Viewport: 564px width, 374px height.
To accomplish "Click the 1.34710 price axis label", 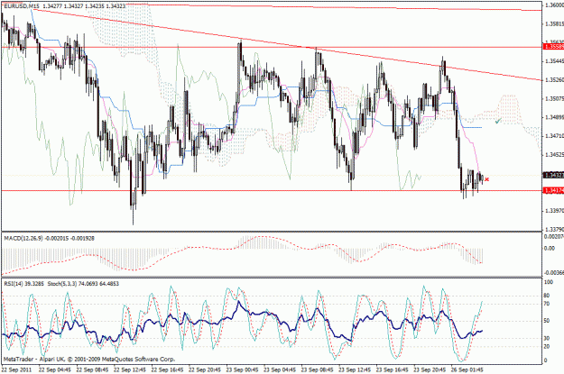I will (x=554, y=136).
